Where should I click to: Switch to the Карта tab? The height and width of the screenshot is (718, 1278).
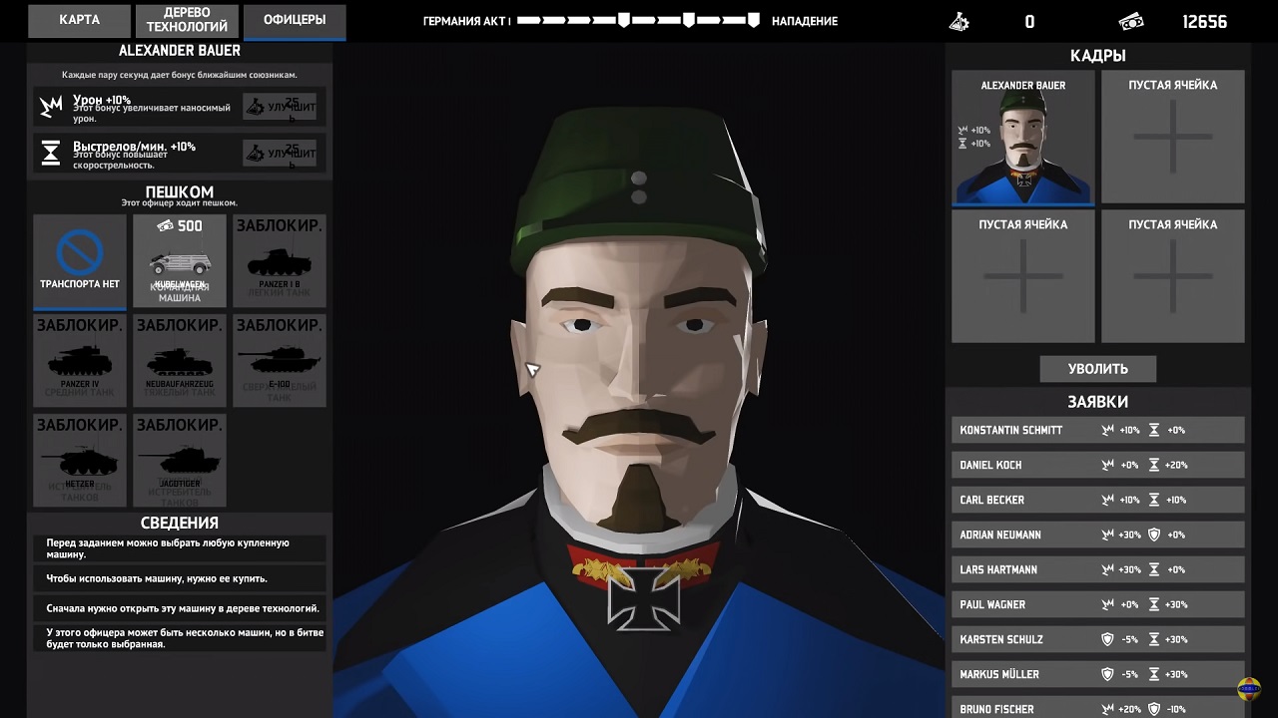79,20
